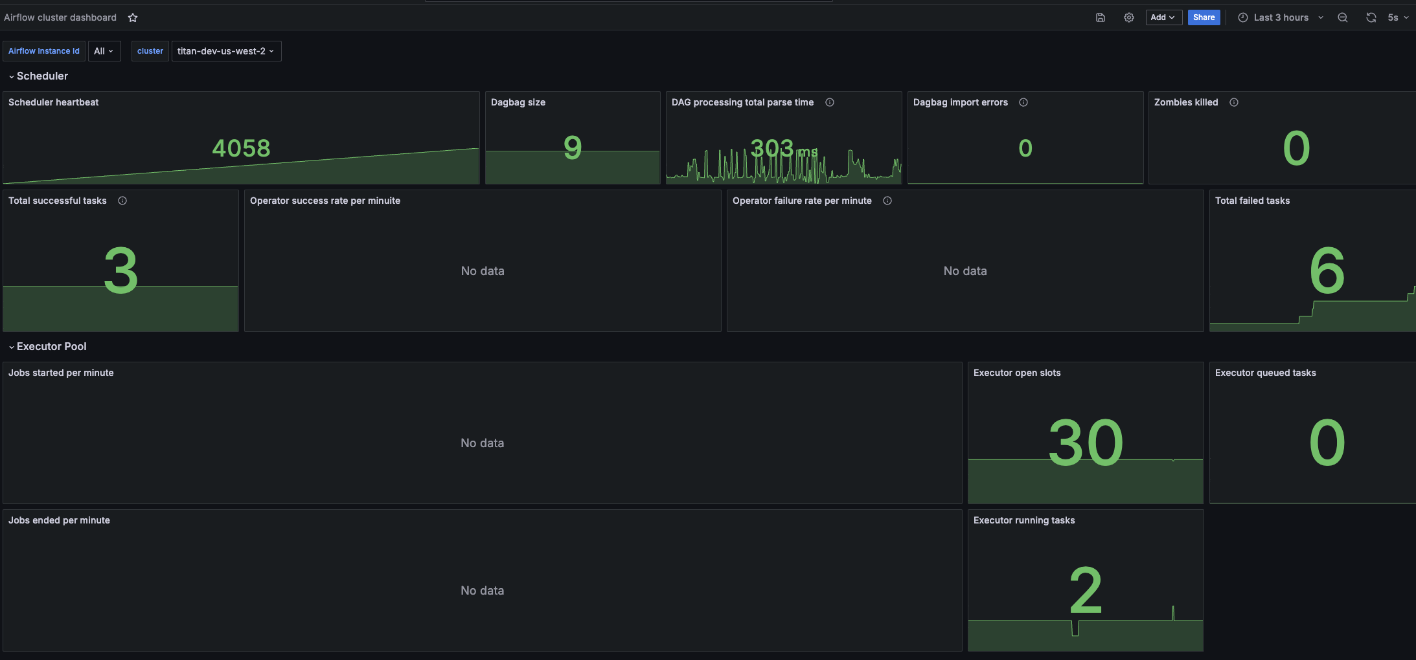Click info icon on Total successful tasks panel

pyautogui.click(x=122, y=201)
